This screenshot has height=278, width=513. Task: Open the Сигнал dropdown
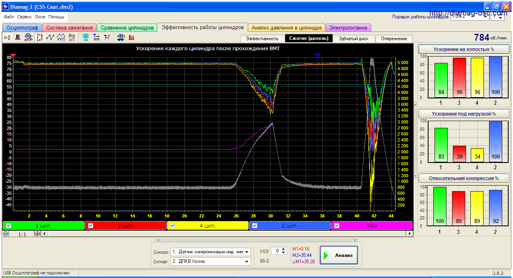tap(247, 261)
